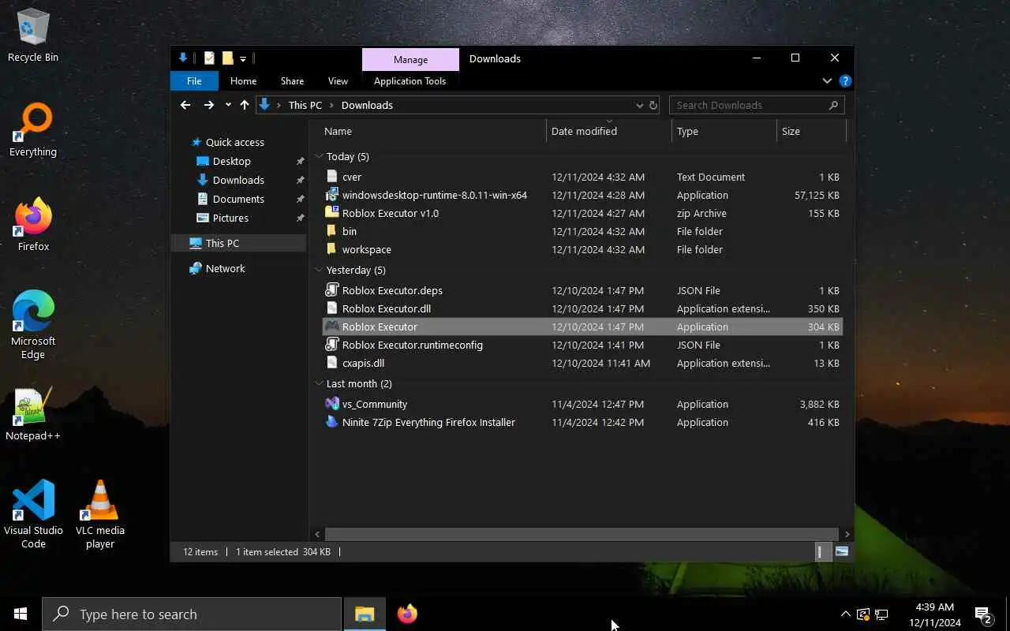
Task: Switch to the View ribbon tab
Action: (338, 80)
